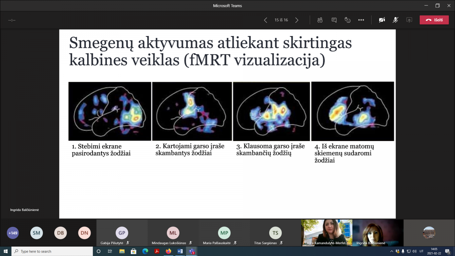Click the Teams icon in taskbar
The height and width of the screenshot is (256, 455).
point(192,251)
